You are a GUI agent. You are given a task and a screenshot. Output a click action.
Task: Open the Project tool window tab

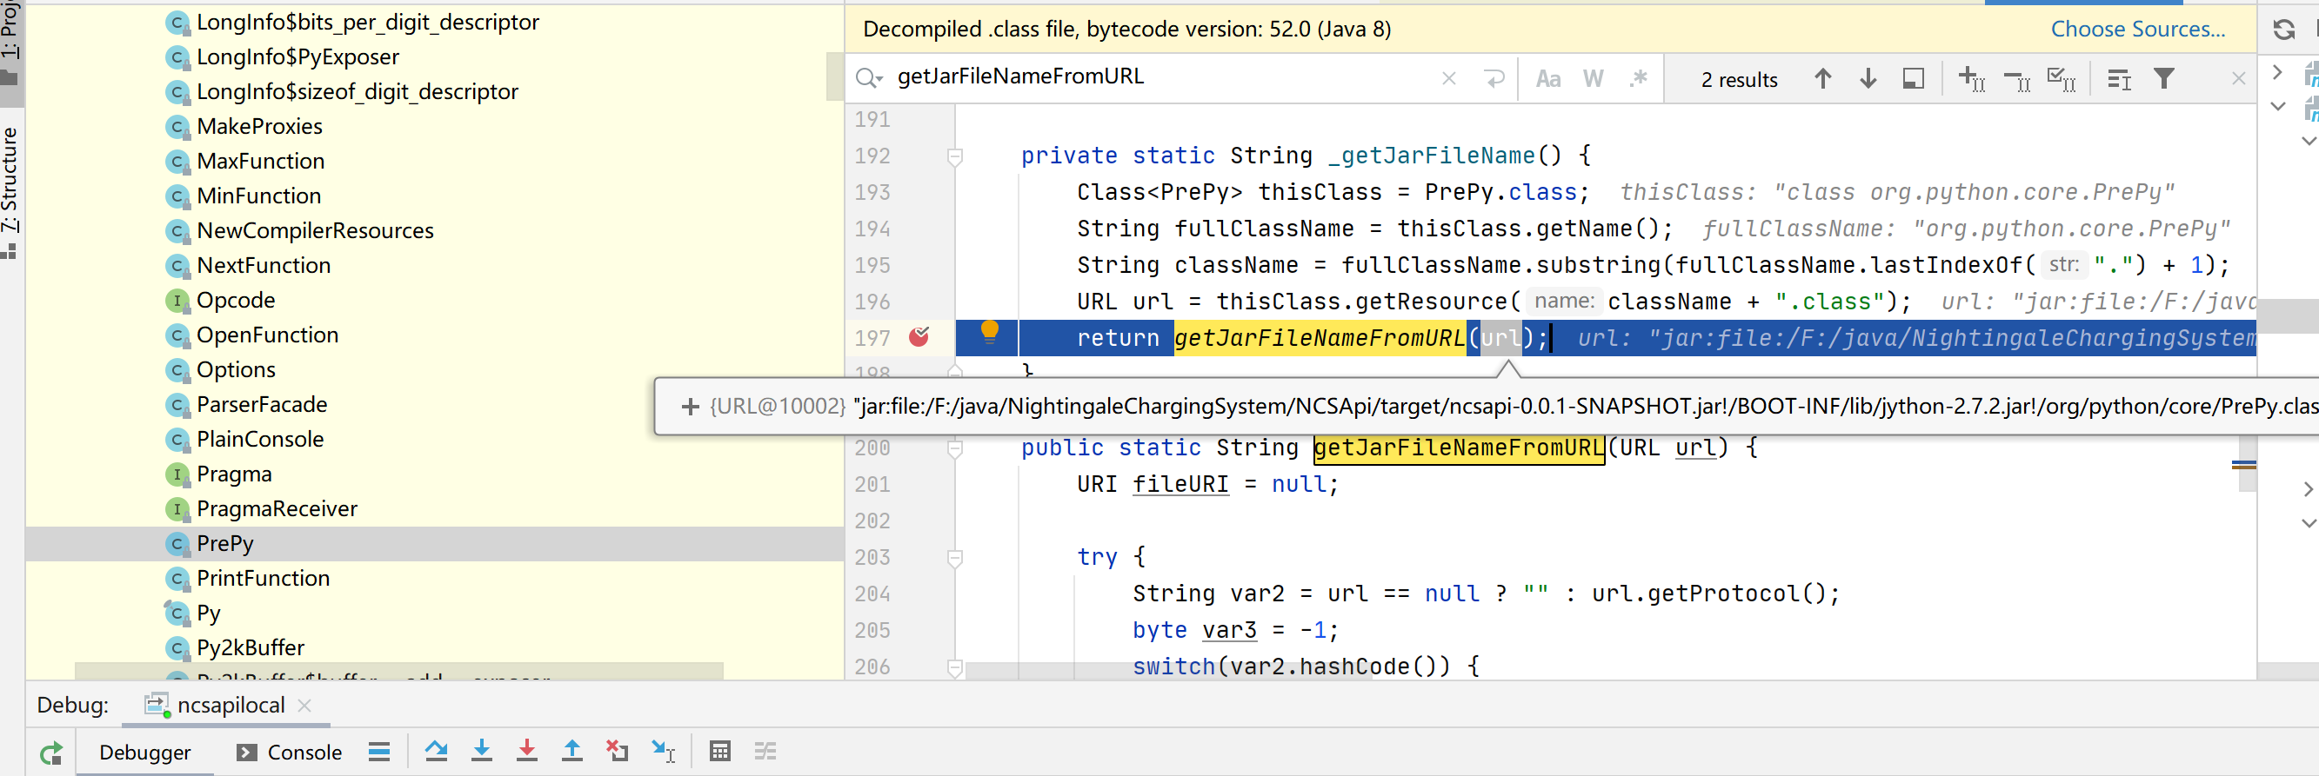click(10, 43)
